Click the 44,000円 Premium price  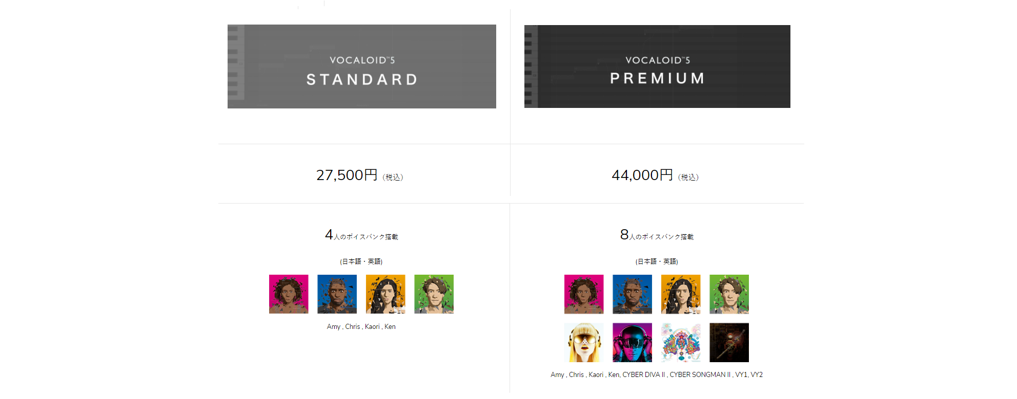click(x=642, y=175)
